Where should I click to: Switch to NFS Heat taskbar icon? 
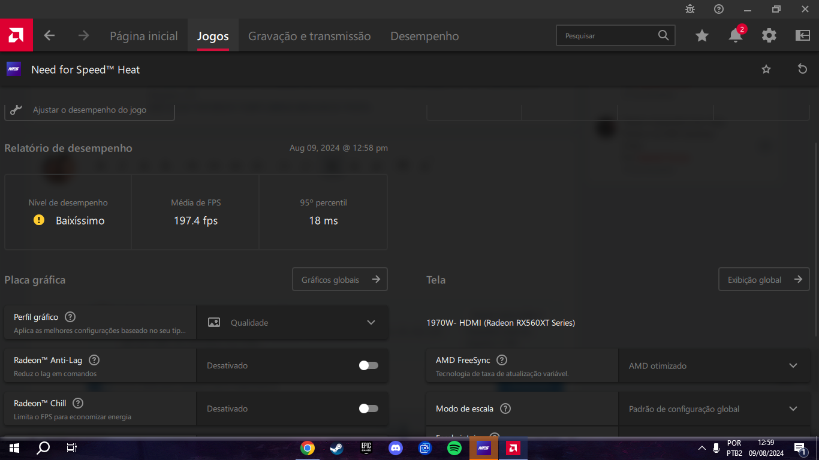click(x=483, y=448)
